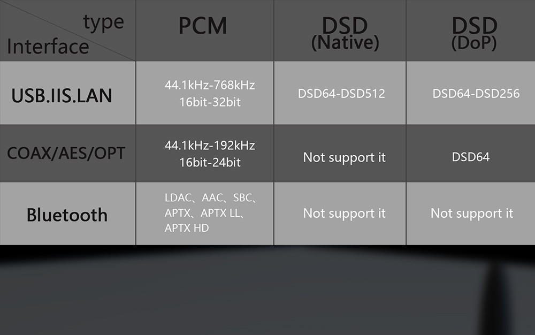This screenshot has width=535, height=335.
Task: Click the APTX HD text
Action: coord(187,228)
